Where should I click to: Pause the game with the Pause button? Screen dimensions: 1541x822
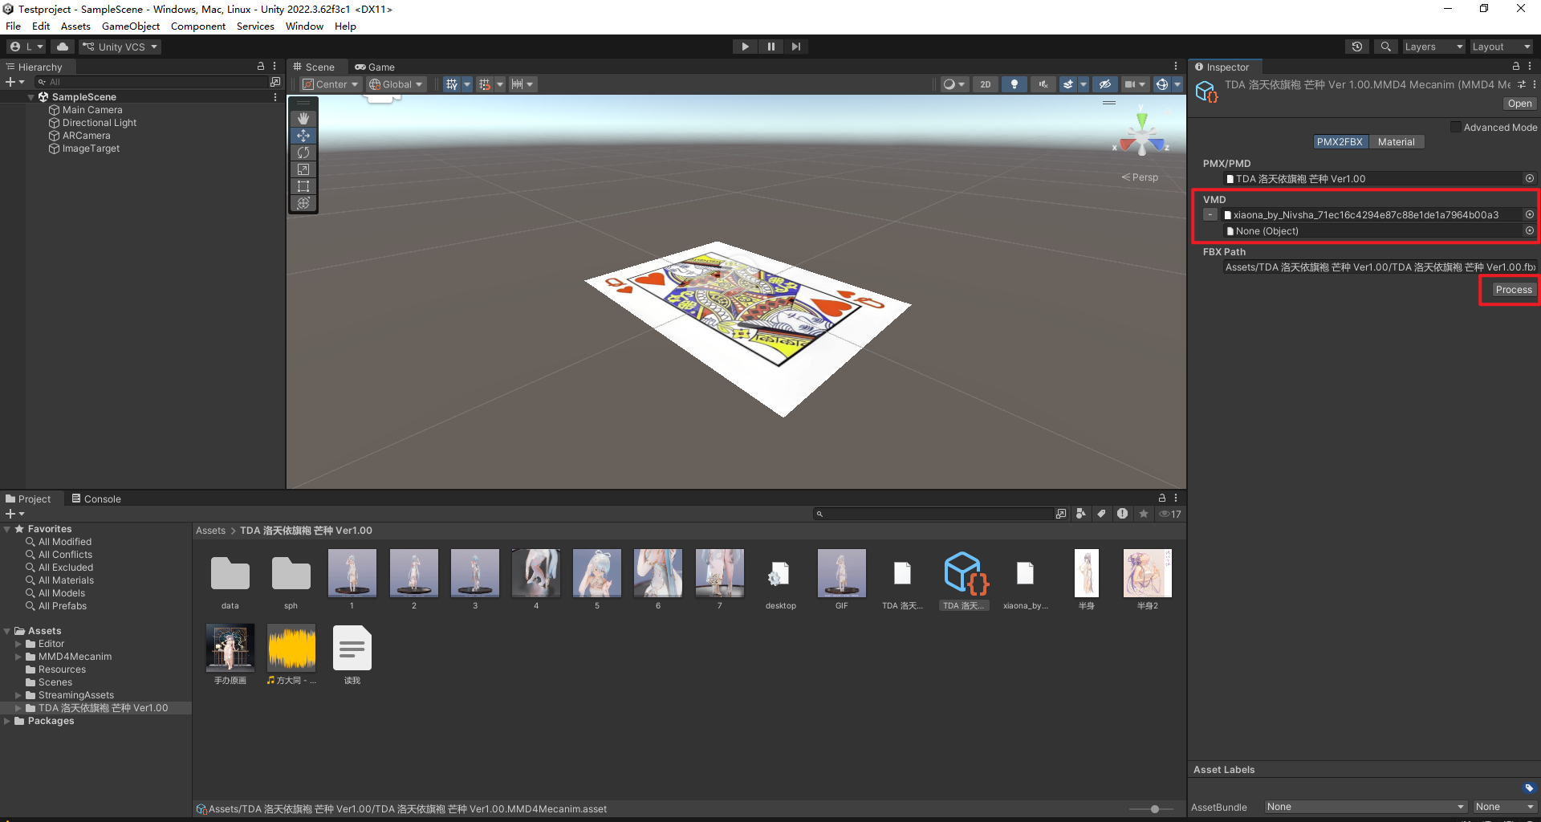click(770, 47)
